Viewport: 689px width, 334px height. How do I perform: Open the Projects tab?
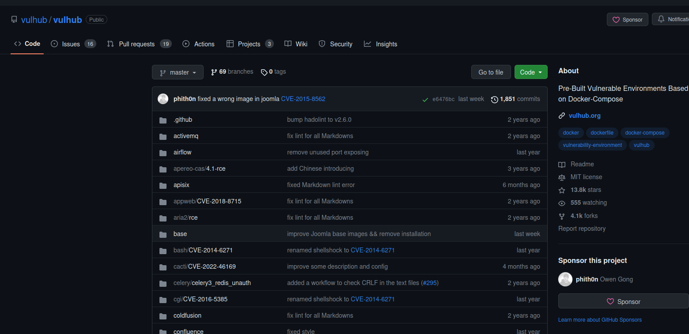250,44
